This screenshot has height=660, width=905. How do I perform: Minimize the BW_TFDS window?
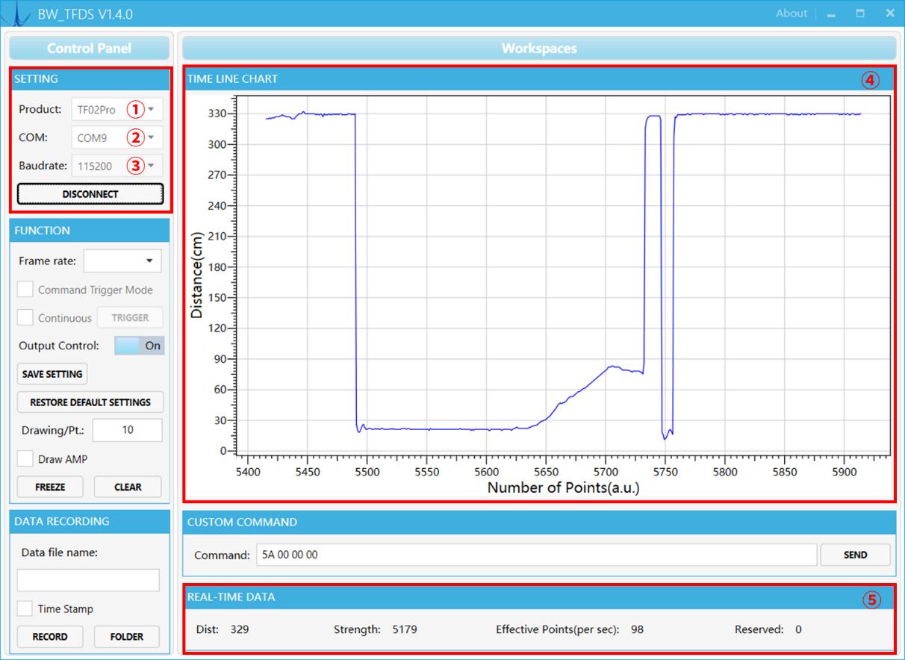coord(832,13)
